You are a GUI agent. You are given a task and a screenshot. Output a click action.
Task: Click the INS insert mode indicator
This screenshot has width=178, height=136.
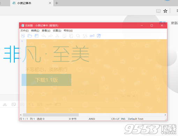(x=123, y=119)
